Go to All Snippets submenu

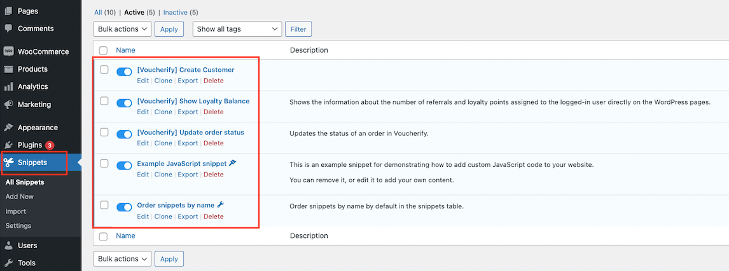click(x=25, y=182)
